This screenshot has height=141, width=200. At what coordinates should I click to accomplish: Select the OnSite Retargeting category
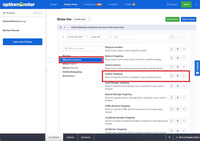pyautogui.click(x=72, y=72)
